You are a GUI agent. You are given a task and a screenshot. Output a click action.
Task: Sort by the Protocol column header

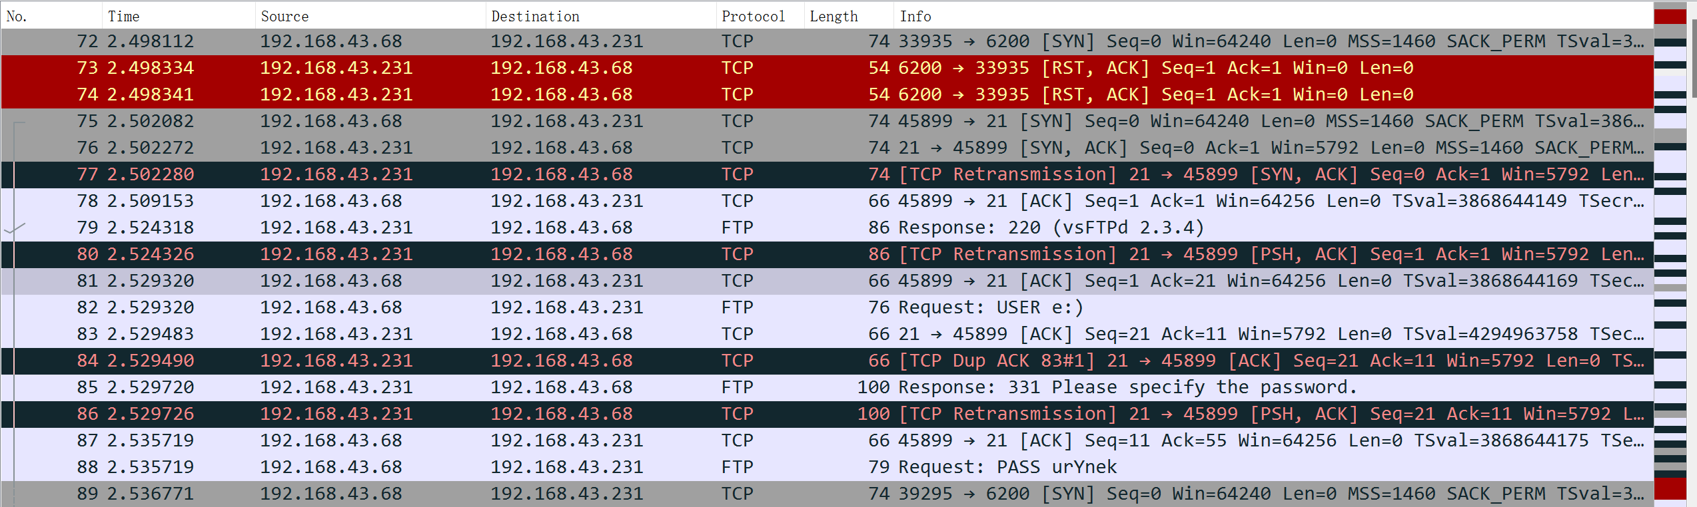[x=760, y=16]
